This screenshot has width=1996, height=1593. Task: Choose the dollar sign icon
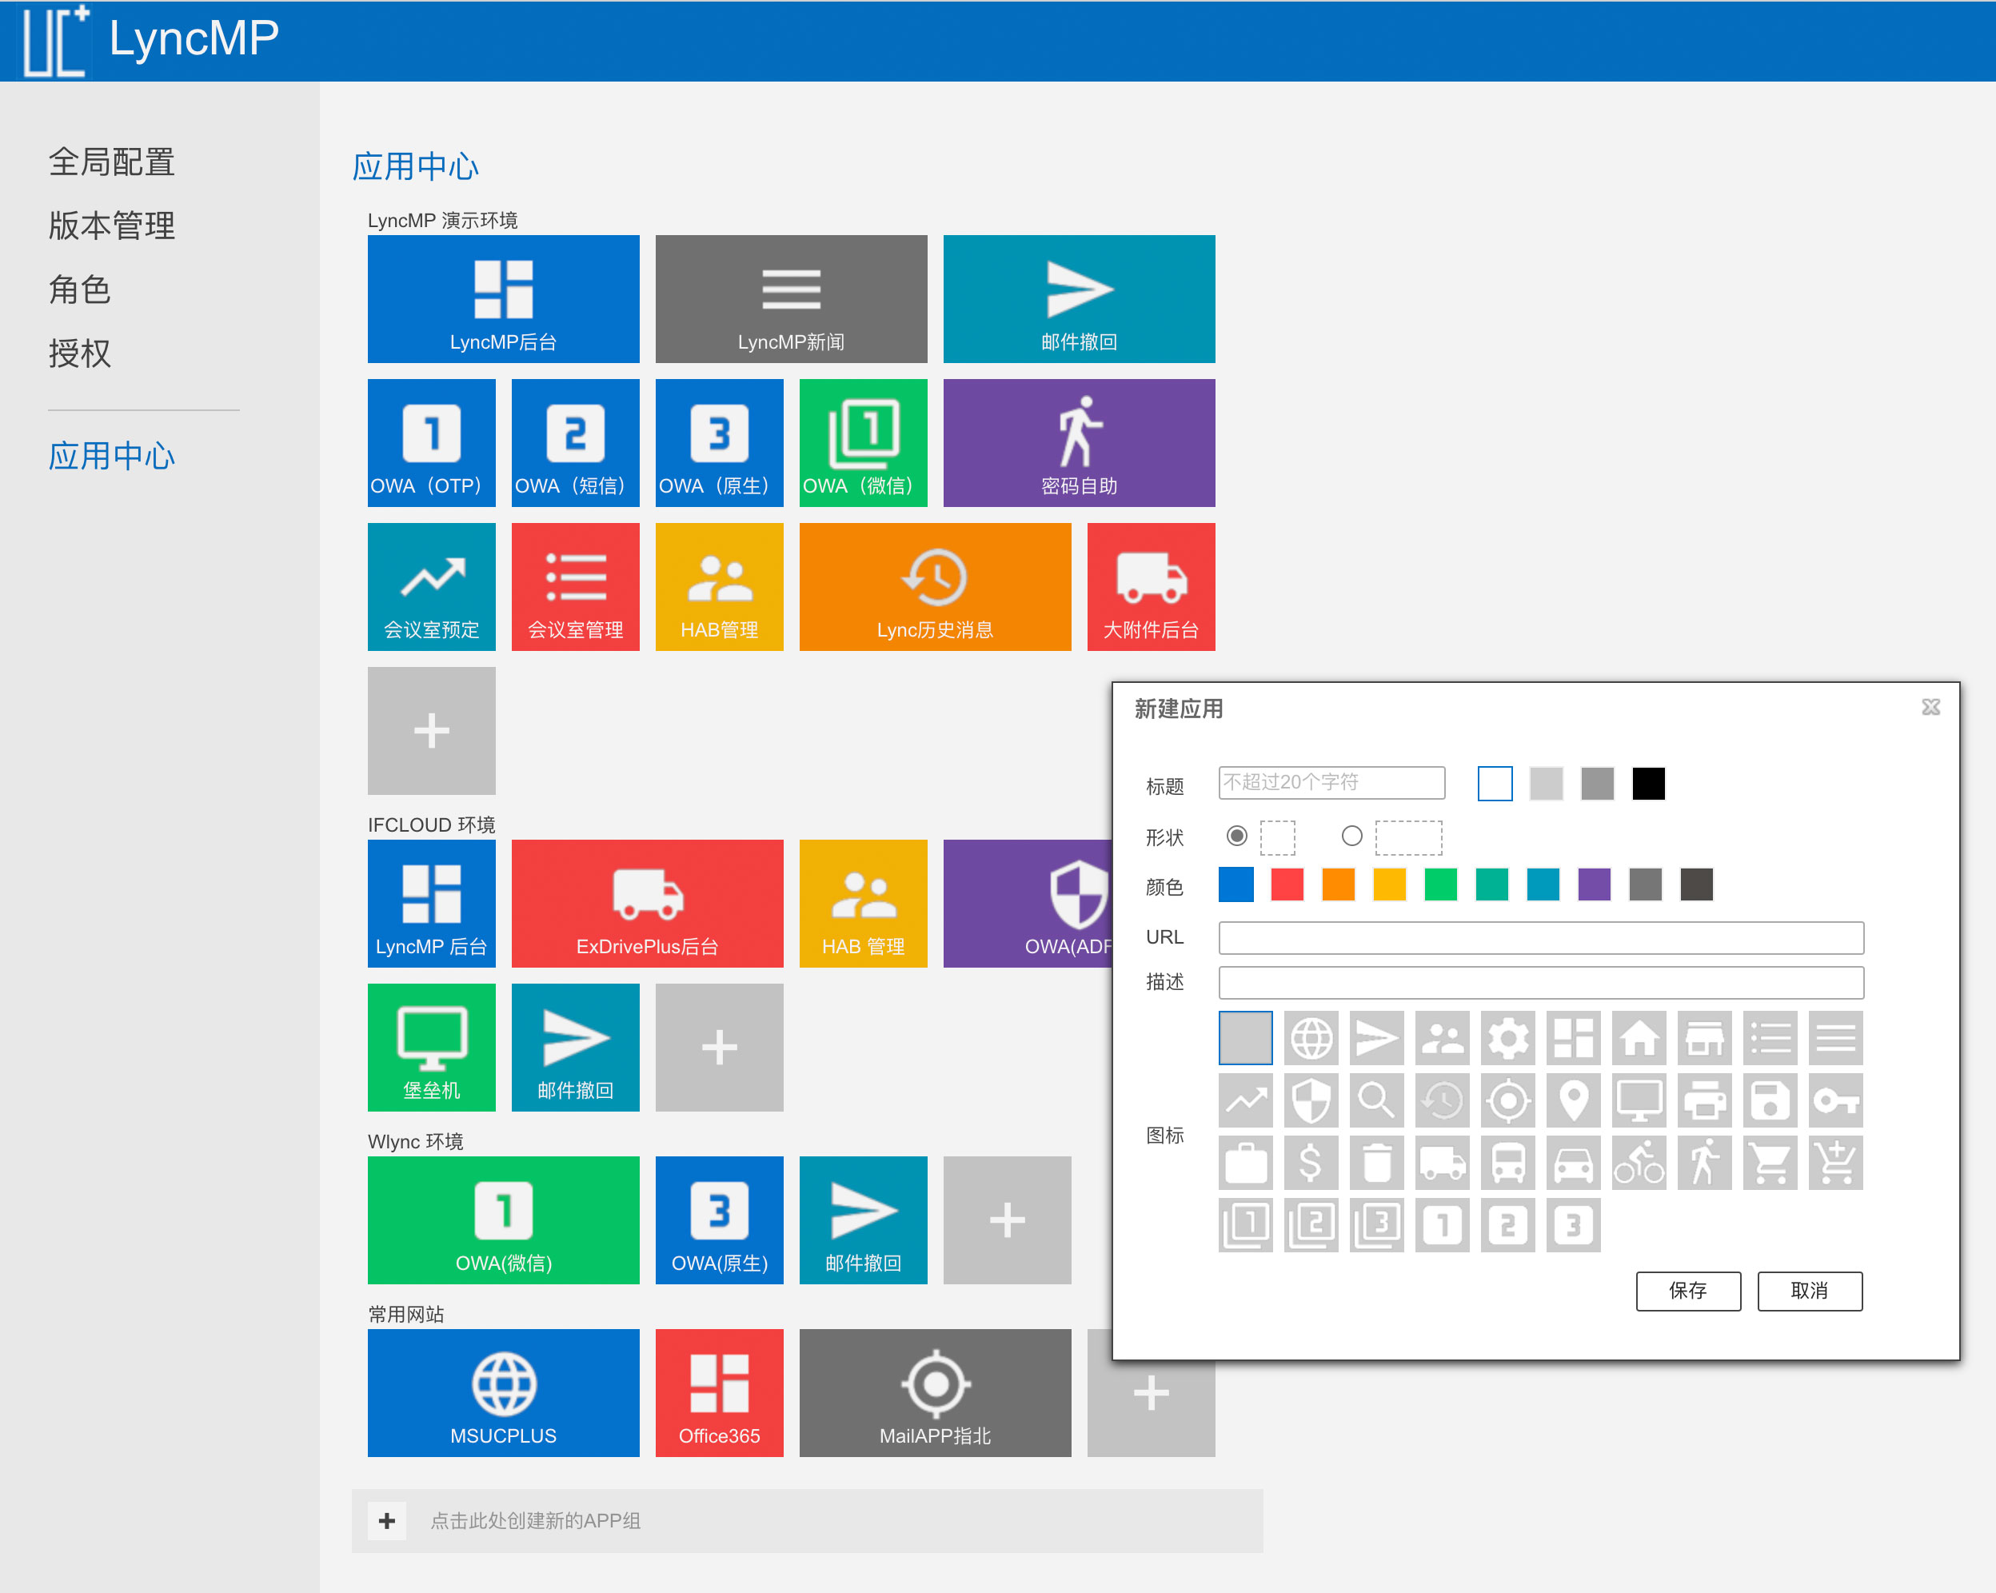tap(1311, 1164)
